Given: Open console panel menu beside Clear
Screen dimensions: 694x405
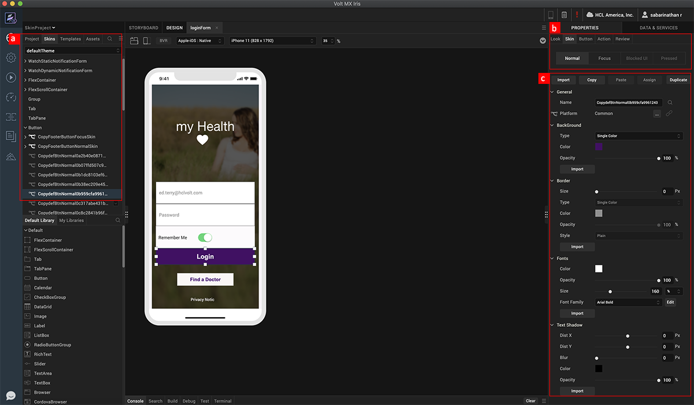Looking at the screenshot, I should click(x=544, y=401).
